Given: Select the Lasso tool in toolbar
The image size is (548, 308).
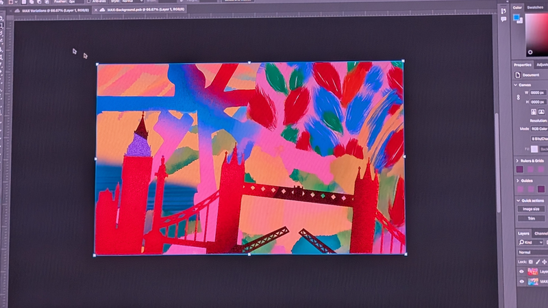Looking at the screenshot, I should click(x=2, y=34).
